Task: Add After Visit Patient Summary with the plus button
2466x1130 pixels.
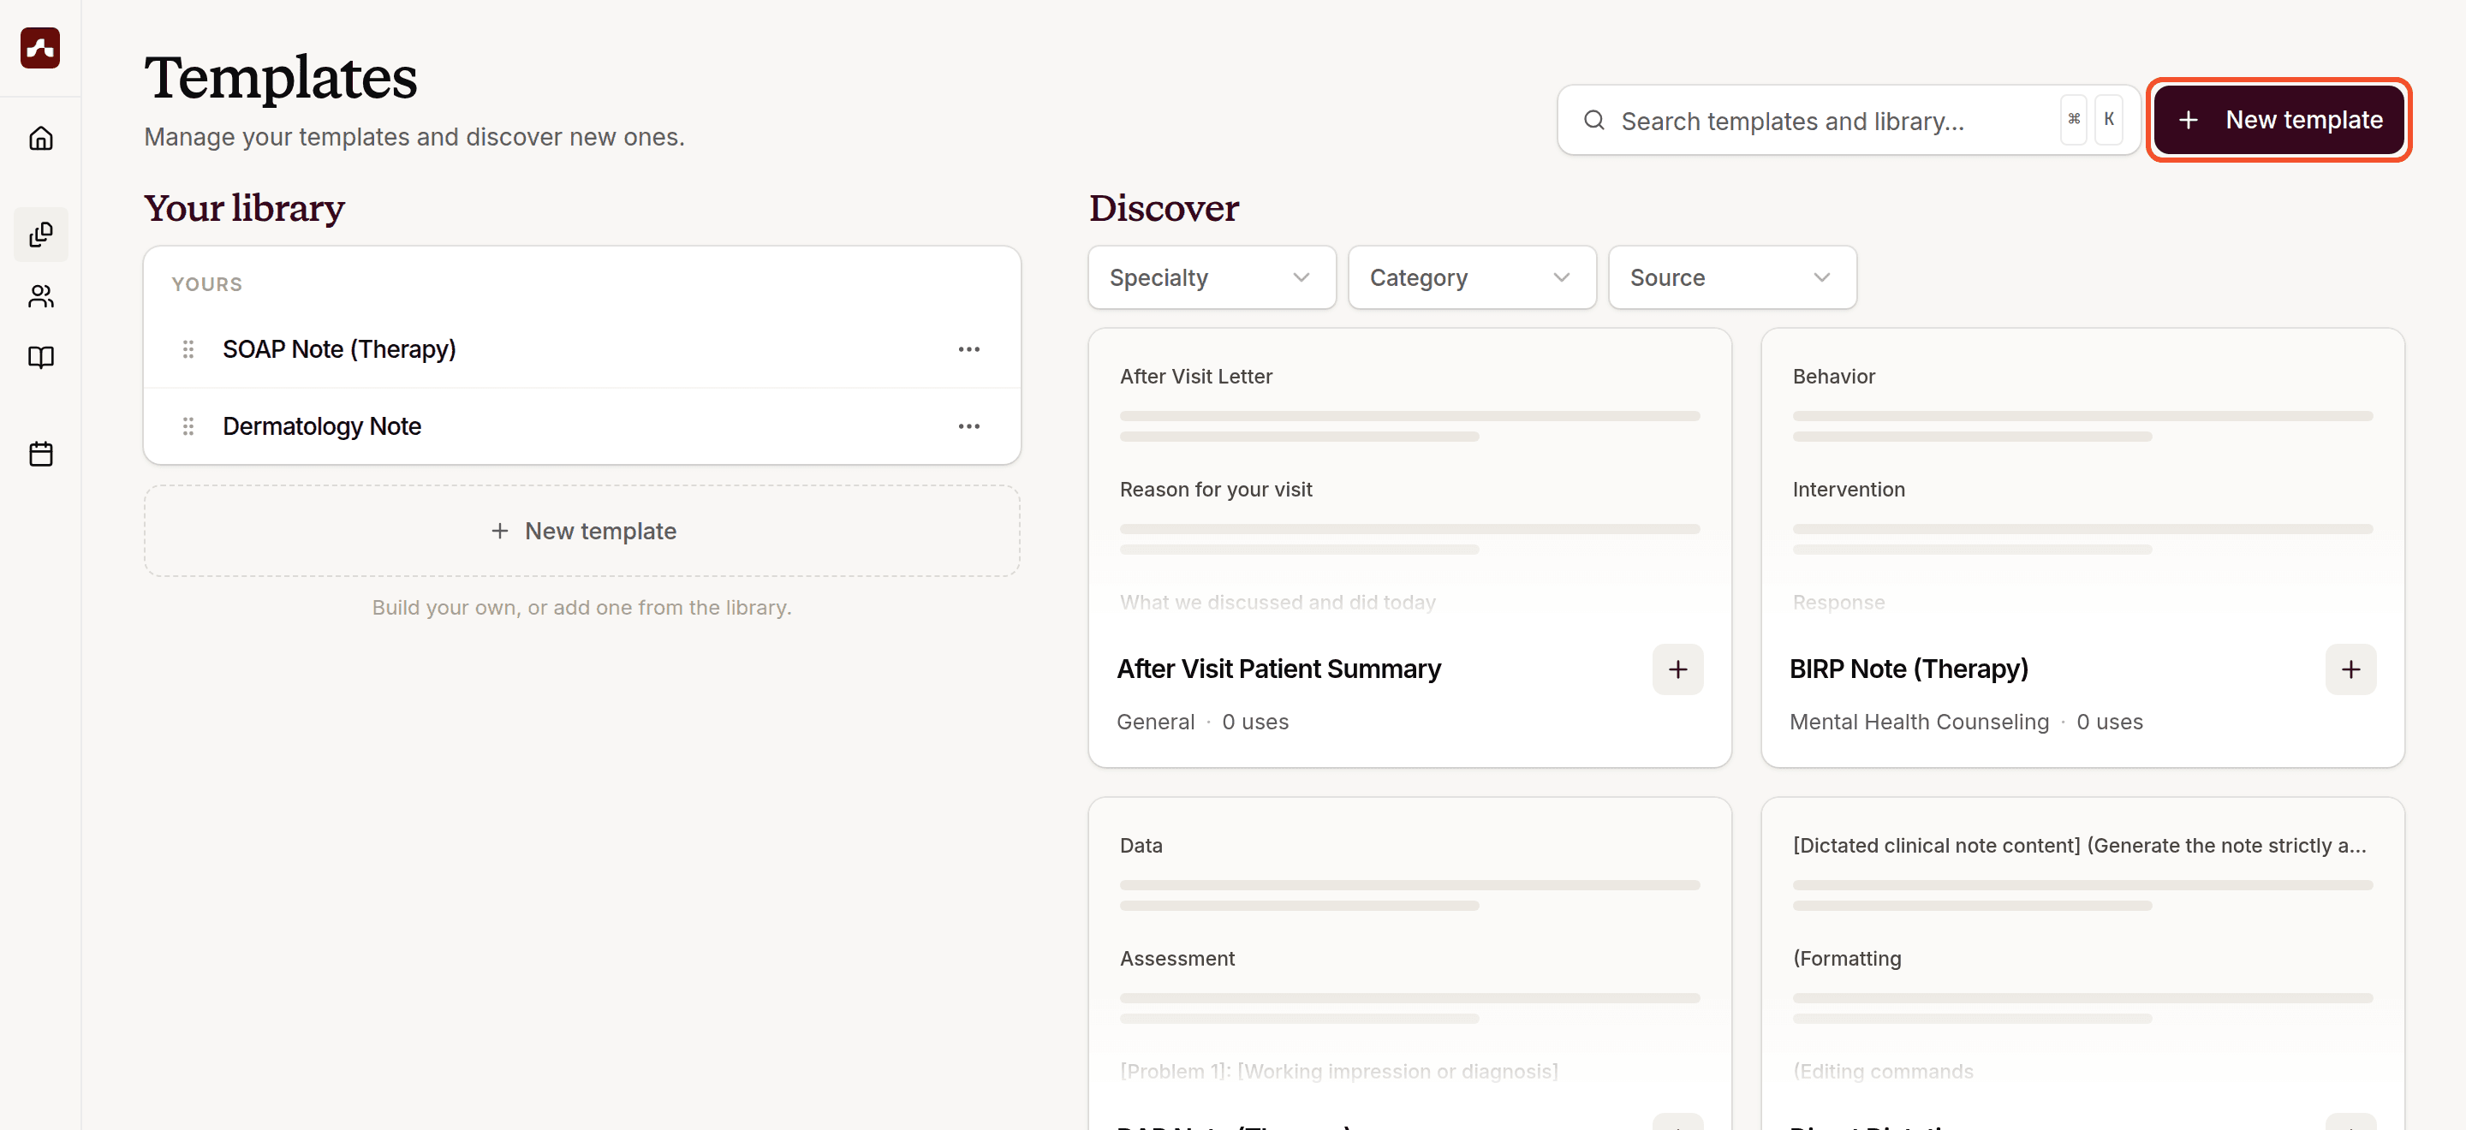Action: [1677, 669]
